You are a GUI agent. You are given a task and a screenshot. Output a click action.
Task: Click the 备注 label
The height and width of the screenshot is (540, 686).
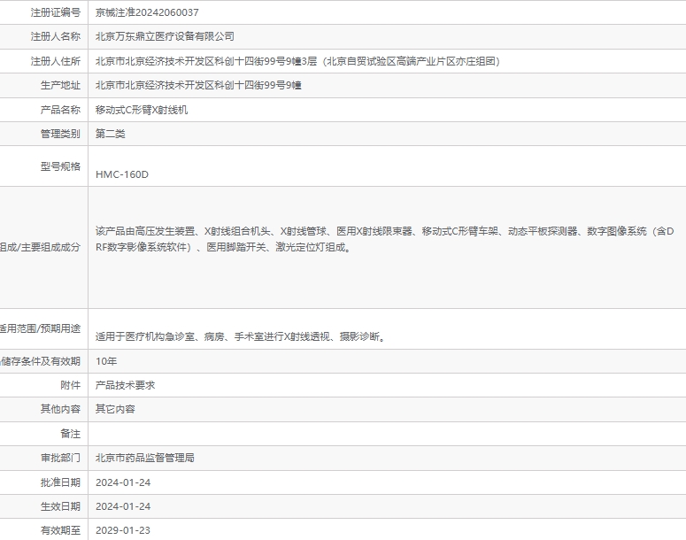(x=71, y=434)
